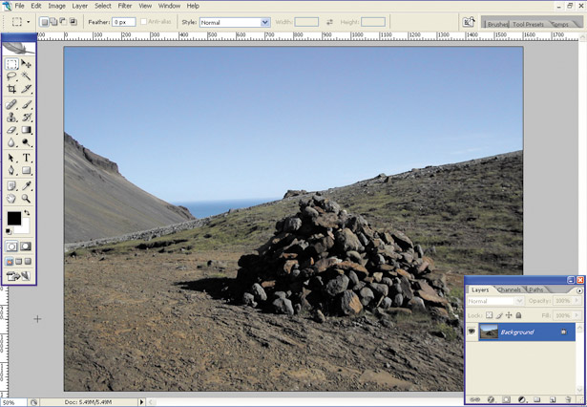Select the Dodge tool
The image size is (587, 407).
pyautogui.click(x=26, y=142)
